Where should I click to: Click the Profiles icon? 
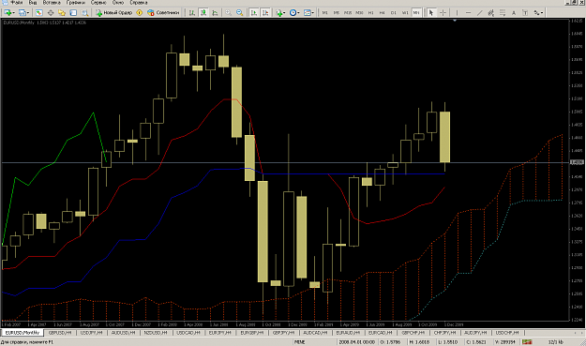23,13
